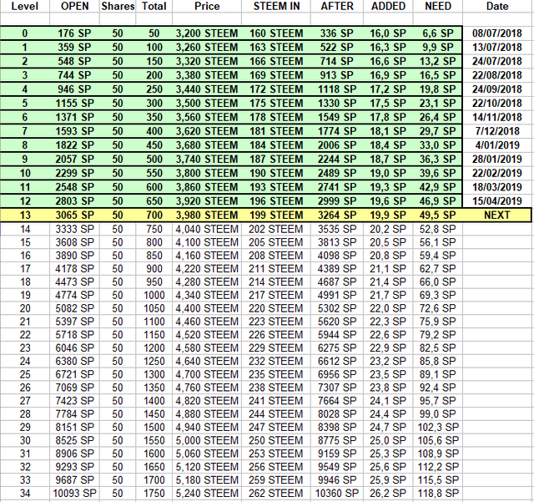
Task: Click date cell 28/01/2019
Action: pyautogui.click(x=497, y=160)
